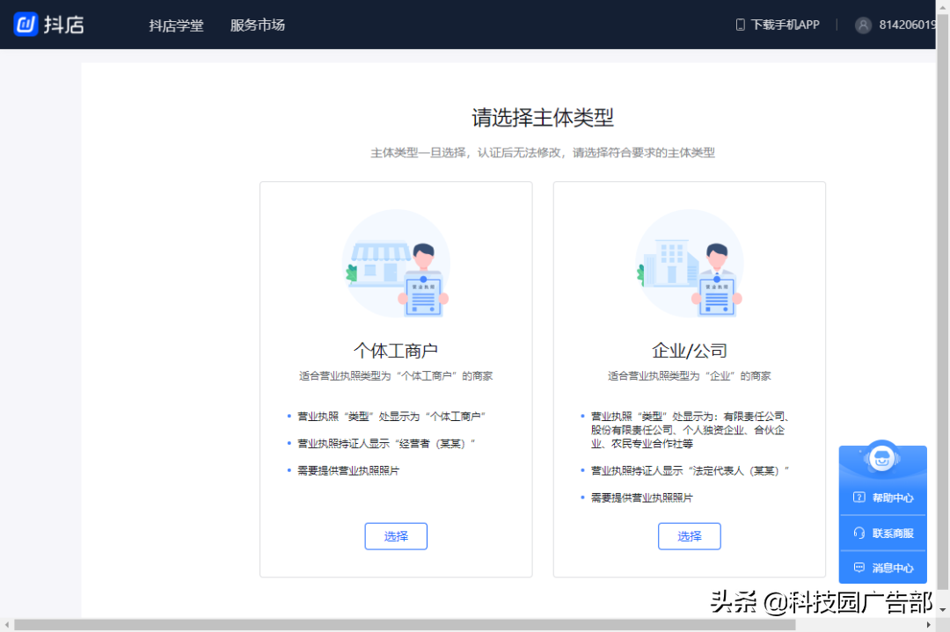
Task: Open 帮助中心 via its question mark icon
Action: pos(859,497)
